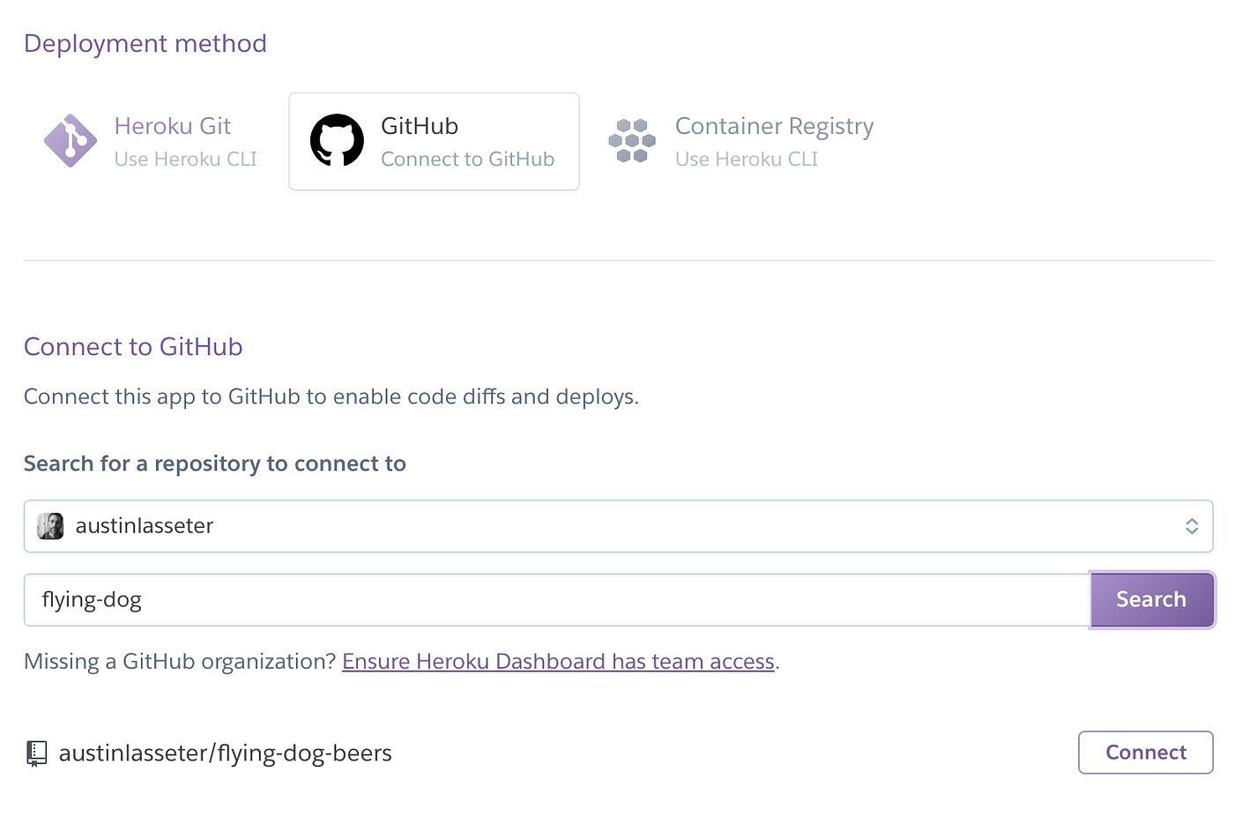Click the austinlasseter avatar thumbnail
The height and width of the screenshot is (816, 1234).
coord(50,526)
